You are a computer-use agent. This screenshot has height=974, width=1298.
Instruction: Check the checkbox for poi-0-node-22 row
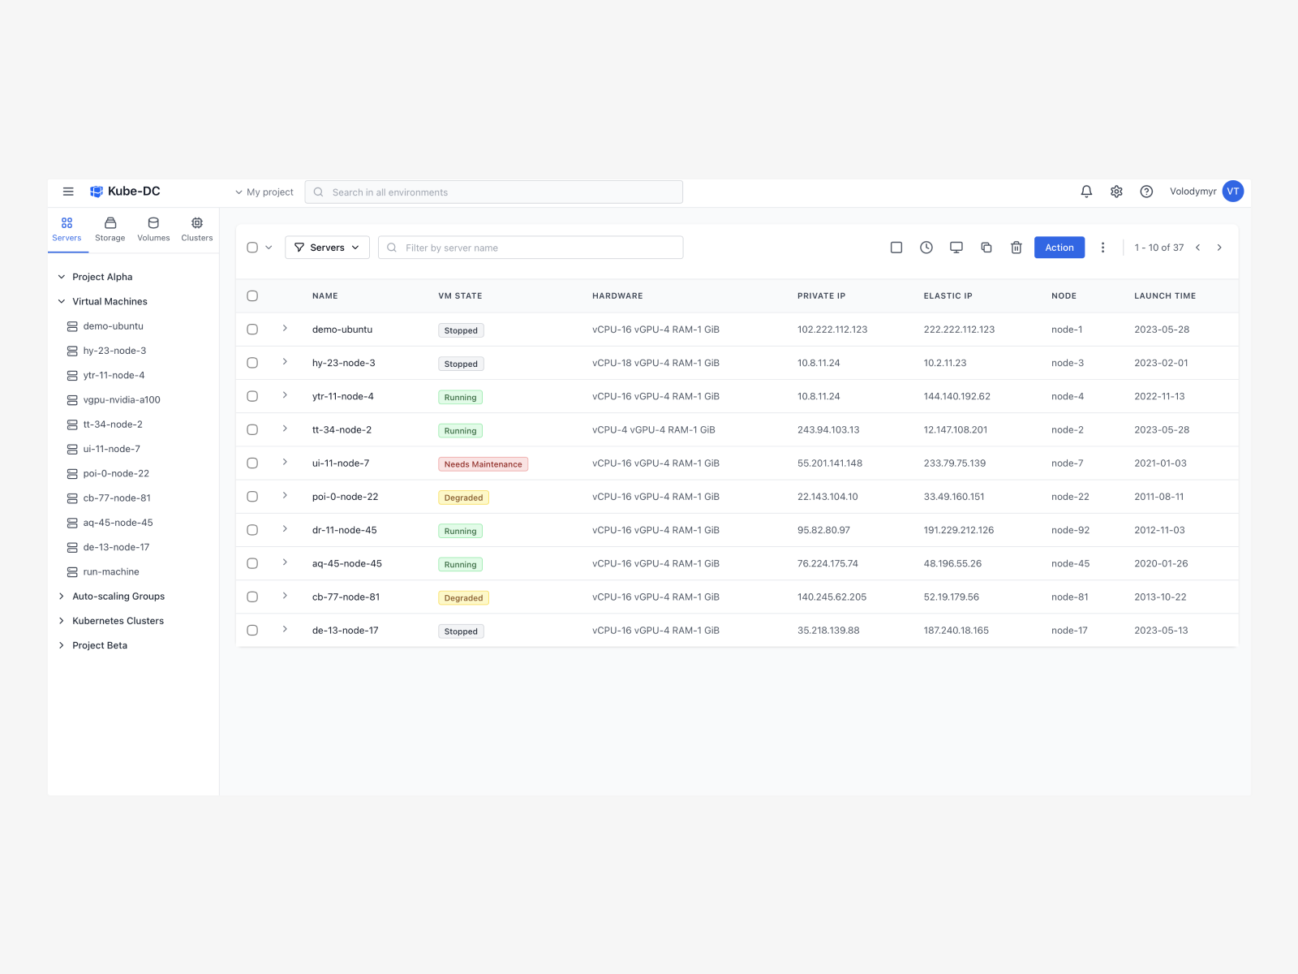click(252, 496)
